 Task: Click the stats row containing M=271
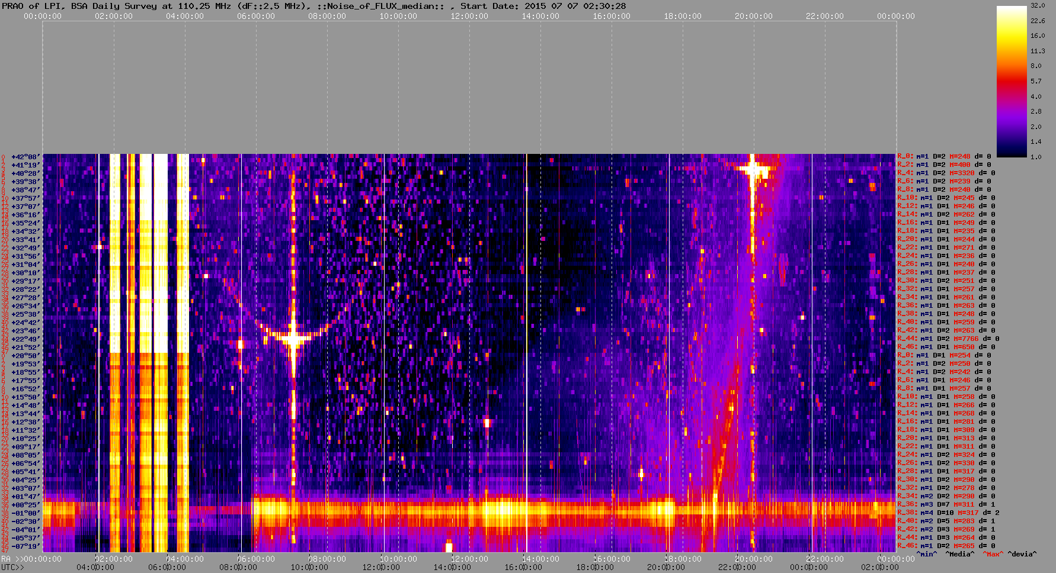[x=946, y=248]
